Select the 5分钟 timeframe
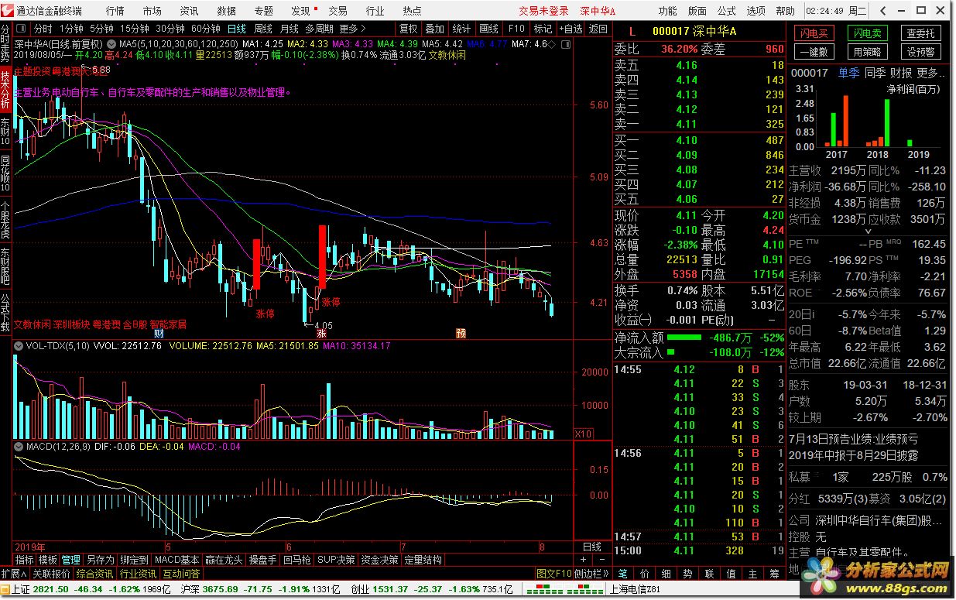The height and width of the screenshot is (600, 956). click(x=101, y=29)
